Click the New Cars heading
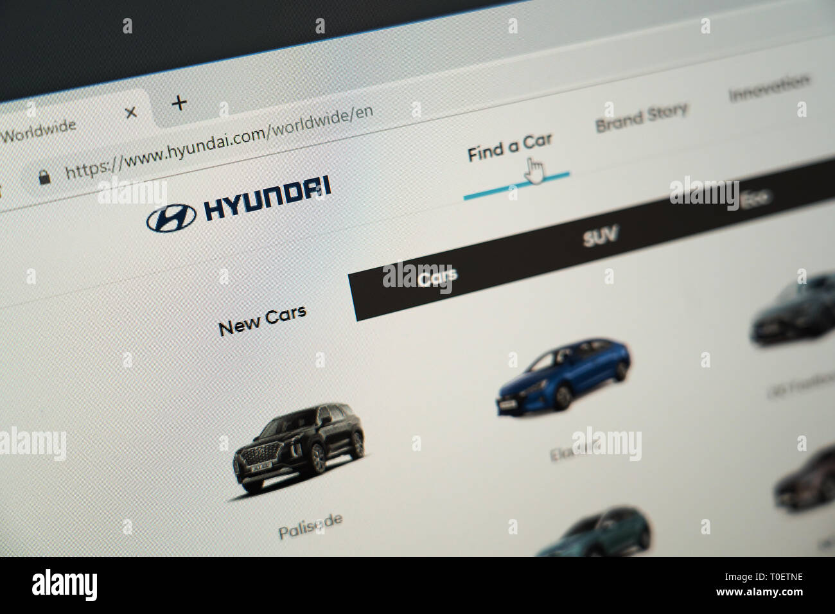 click(262, 320)
